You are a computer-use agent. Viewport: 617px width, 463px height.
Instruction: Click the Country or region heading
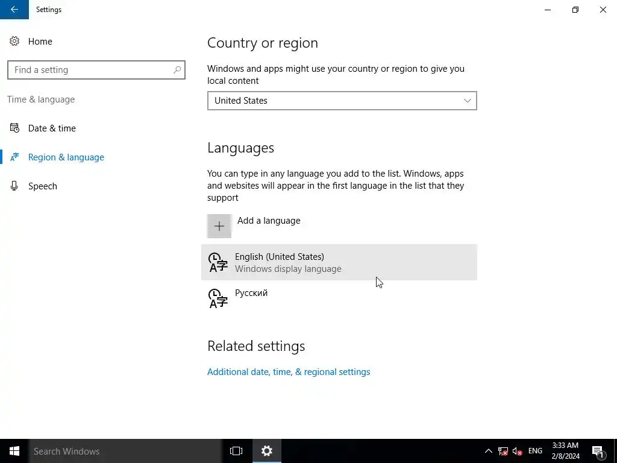pos(263,43)
